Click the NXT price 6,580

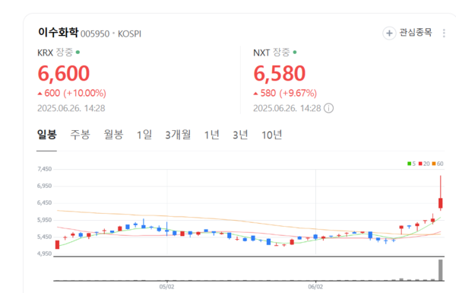(280, 73)
